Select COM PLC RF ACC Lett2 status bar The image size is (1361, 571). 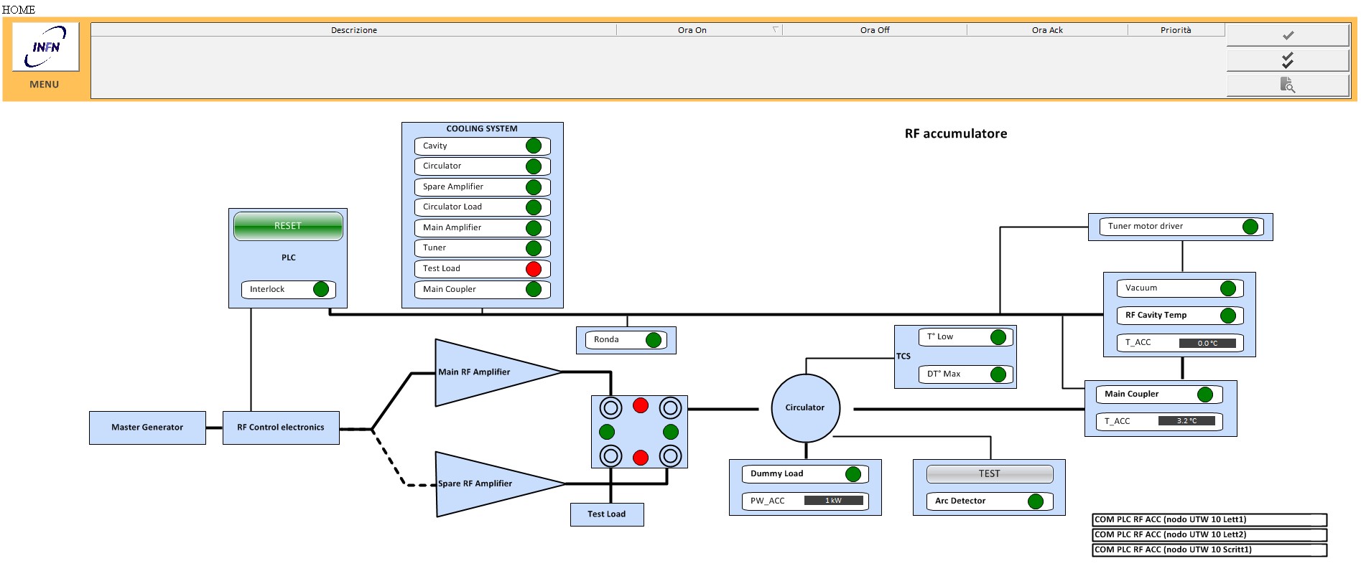[x=1209, y=535]
